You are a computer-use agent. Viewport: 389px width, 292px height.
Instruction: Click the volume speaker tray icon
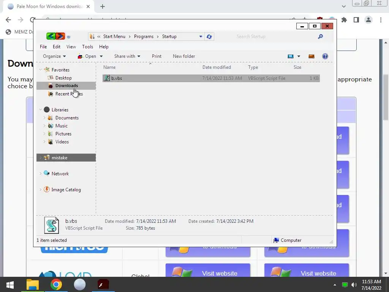pyautogui.click(x=354, y=285)
